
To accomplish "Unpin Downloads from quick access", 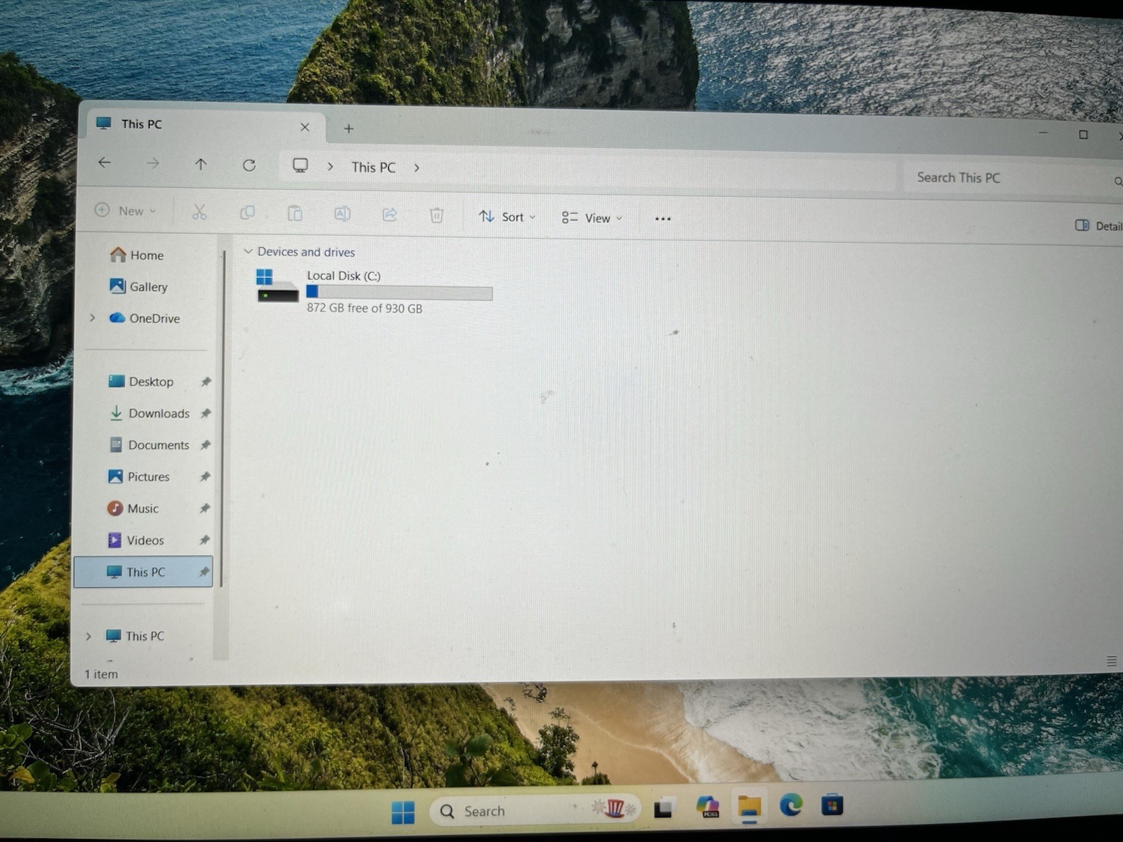I will pyautogui.click(x=206, y=414).
